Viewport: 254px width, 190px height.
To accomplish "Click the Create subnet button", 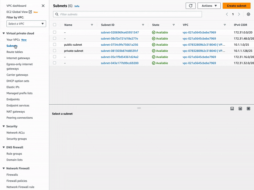I will [x=236, y=6].
